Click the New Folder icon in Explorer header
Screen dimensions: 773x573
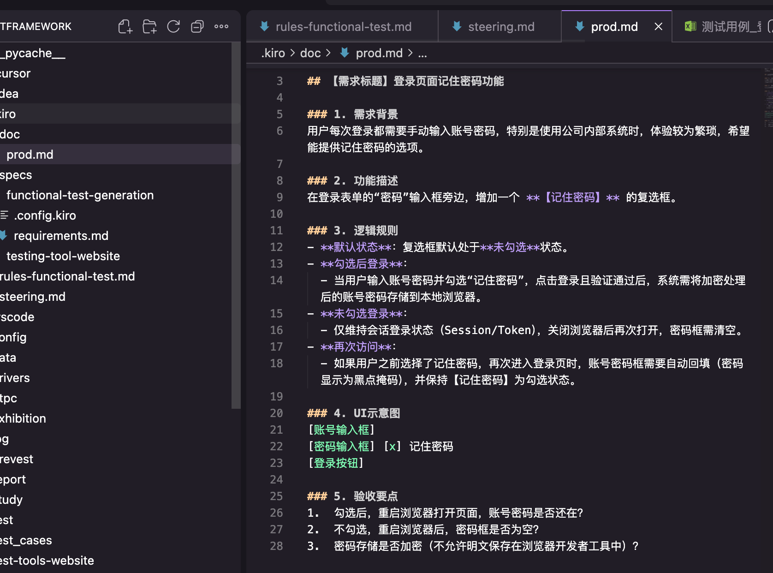149,26
